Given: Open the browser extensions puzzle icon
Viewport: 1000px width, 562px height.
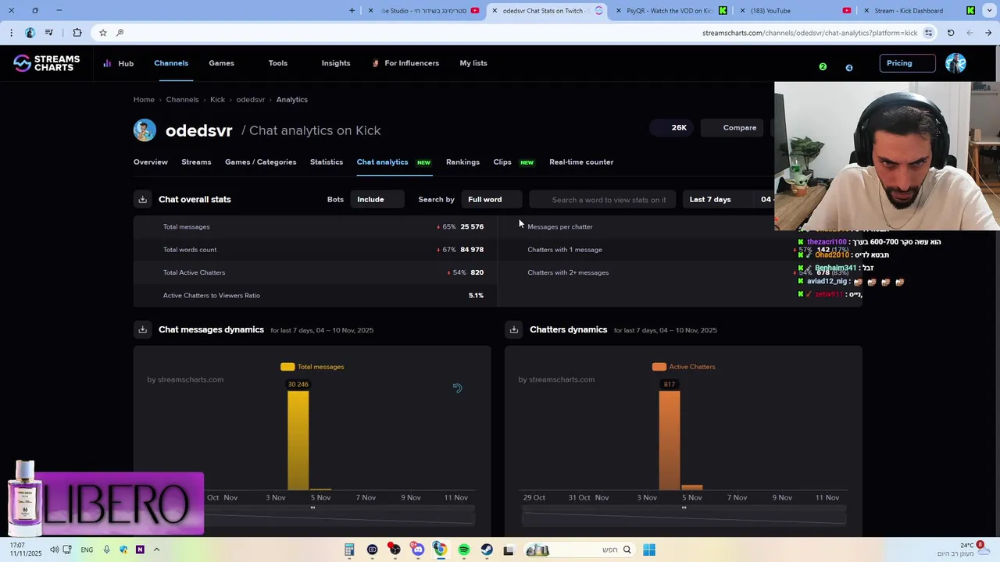Looking at the screenshot, I should tap(77, 33).
